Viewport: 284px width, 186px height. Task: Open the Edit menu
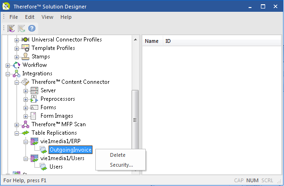pyautogui.click(x=30, y=17)
